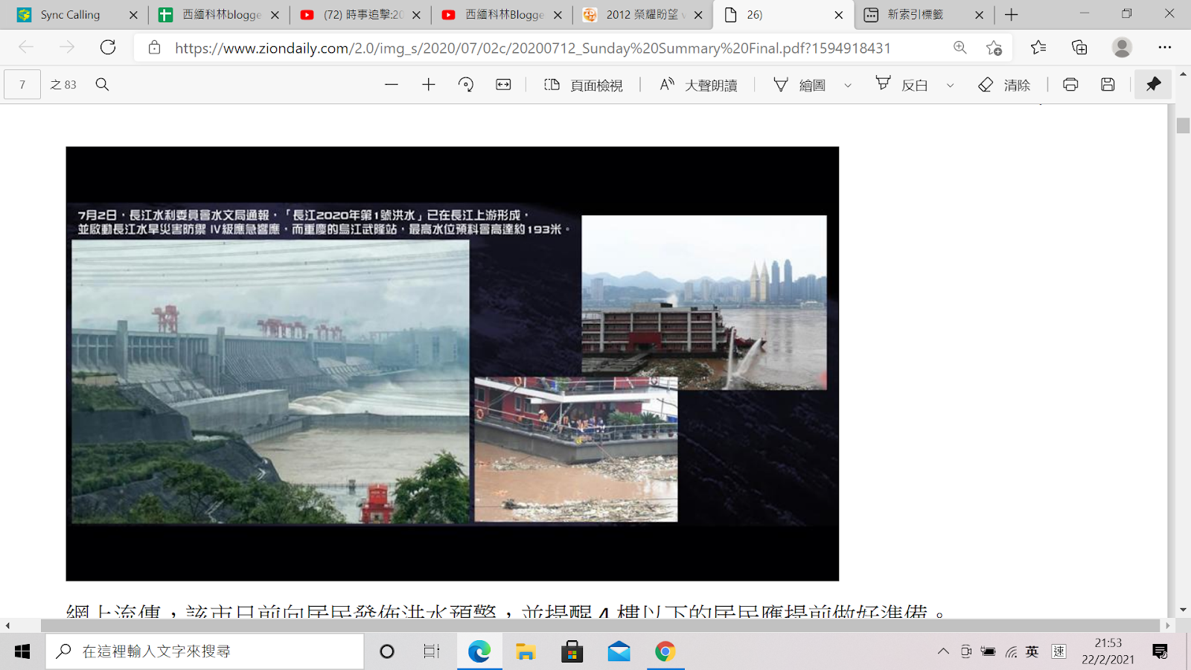Click the flood news image in PDF

(x=453, y=363)
